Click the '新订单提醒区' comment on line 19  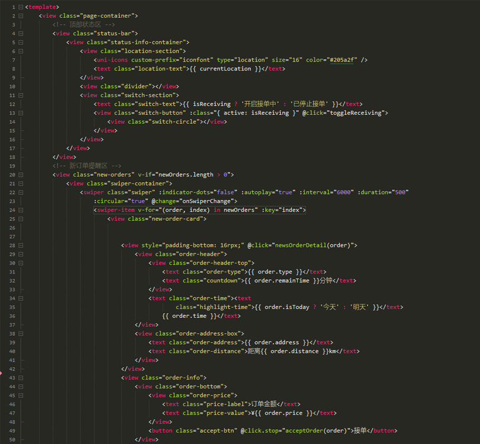(x=88, y=166)
